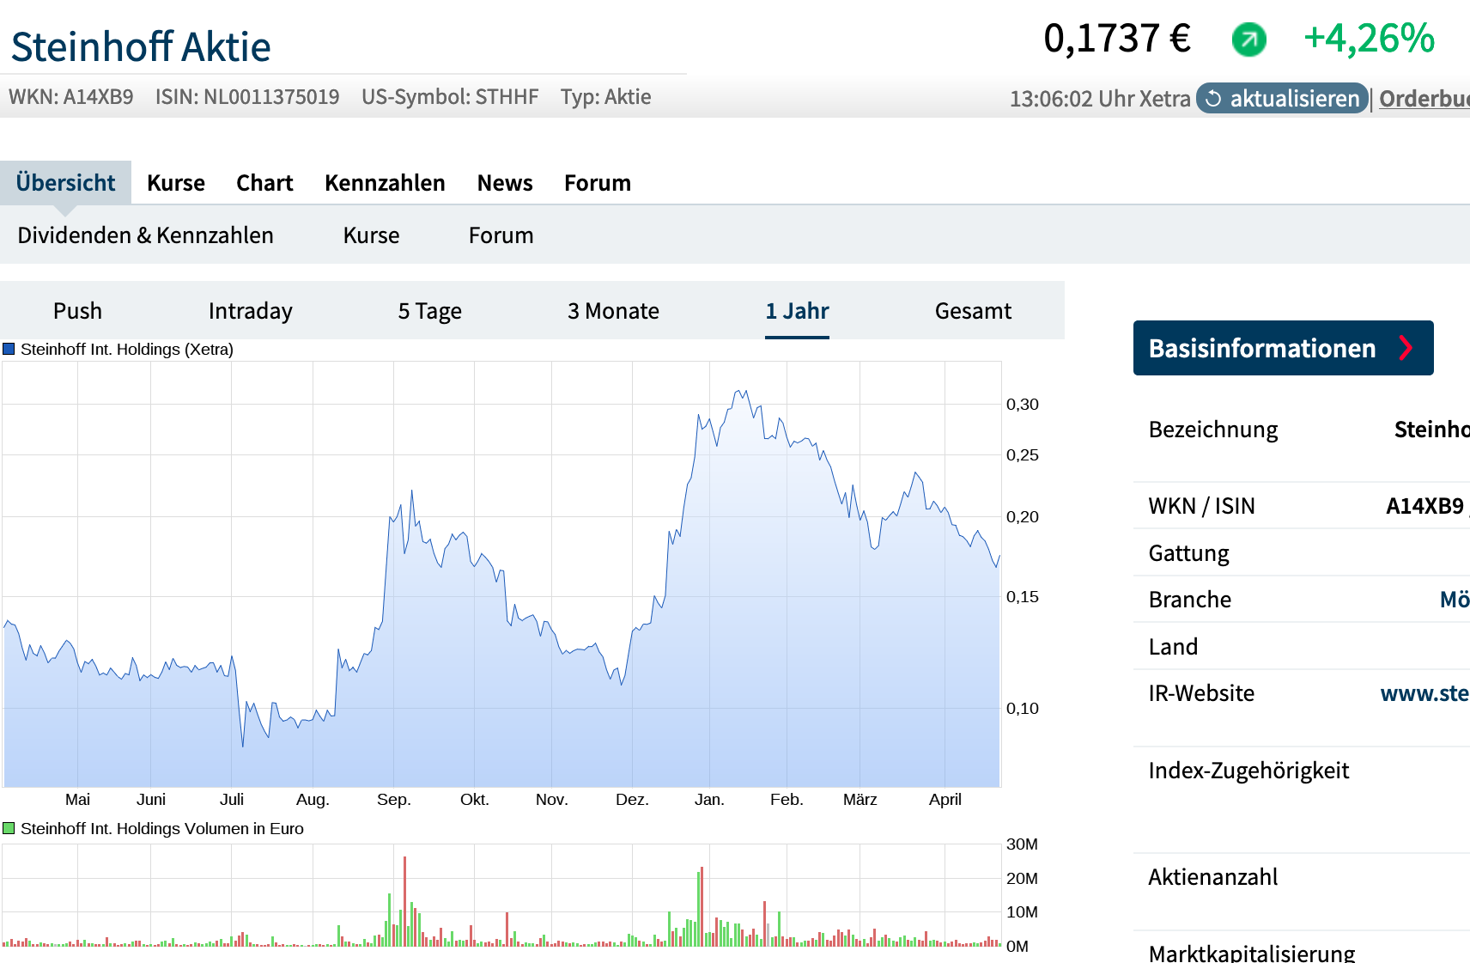Open the main Forum tab
Image resolution: width=1470 pixels, height=963 pixels.
pos(598,183)
